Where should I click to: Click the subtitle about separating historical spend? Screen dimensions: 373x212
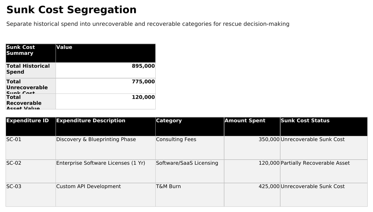coord(148,24)
